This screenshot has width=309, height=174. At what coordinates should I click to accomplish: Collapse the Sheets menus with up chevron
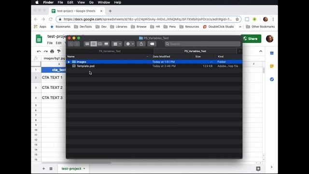tap(261, 51)
